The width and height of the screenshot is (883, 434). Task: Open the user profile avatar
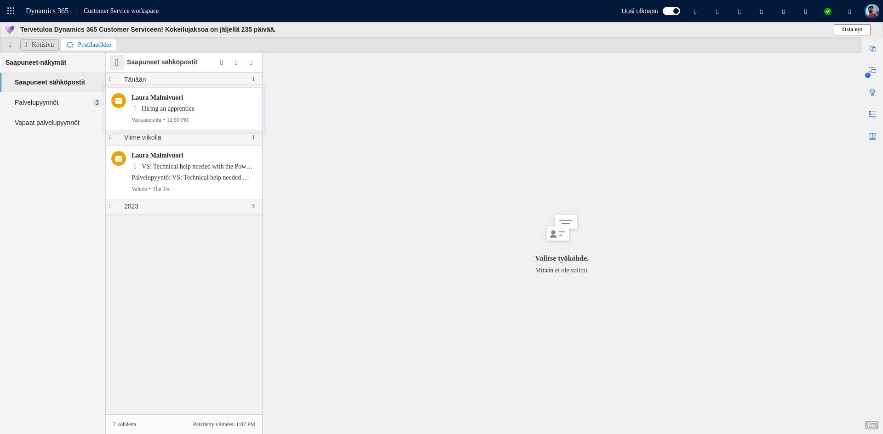872,11
